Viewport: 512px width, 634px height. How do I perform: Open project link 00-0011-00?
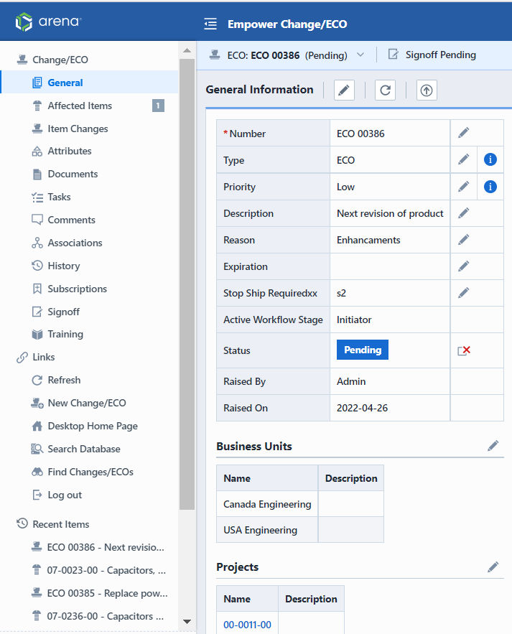coord(247,625)
